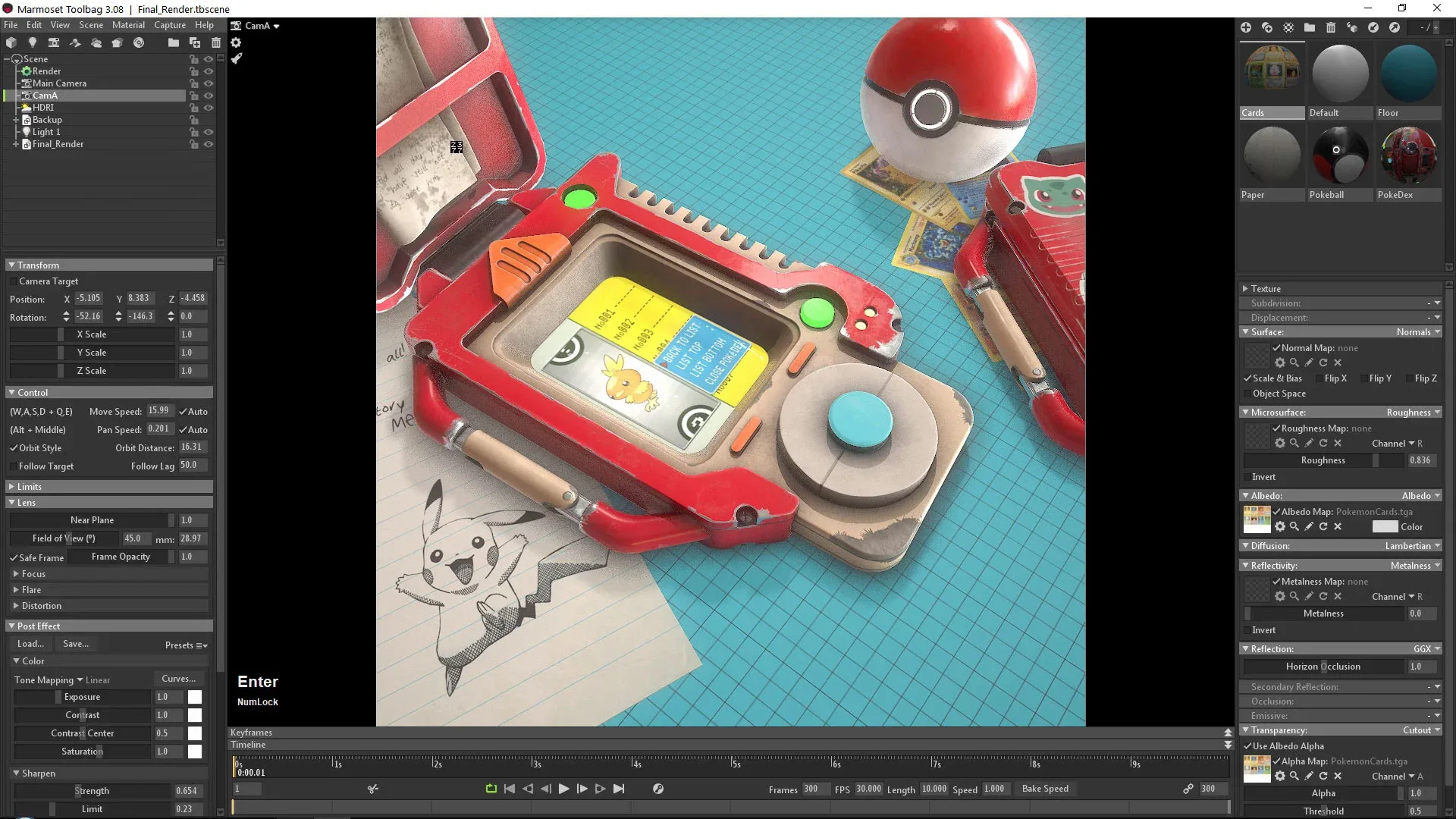Duplicate the selected material

(1267, 27)
